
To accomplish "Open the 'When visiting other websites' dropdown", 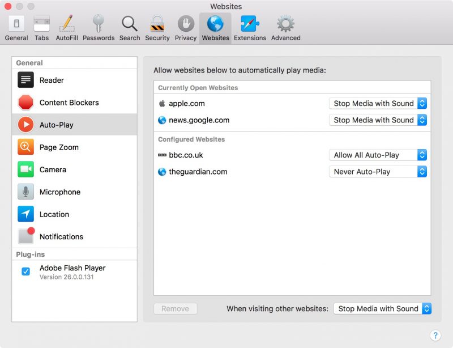I will 382,309.
